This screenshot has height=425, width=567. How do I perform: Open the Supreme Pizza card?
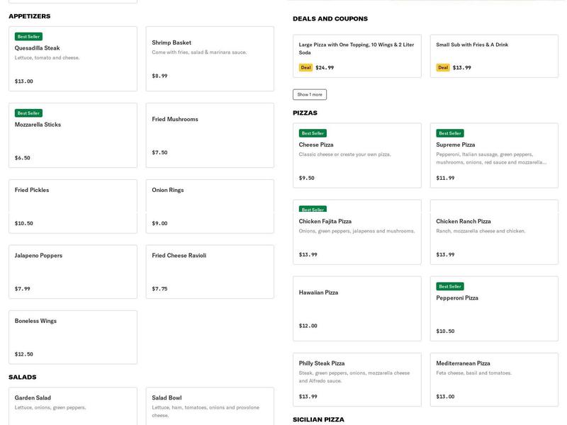(494, 155)
